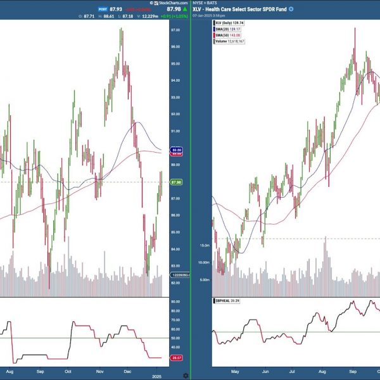Click the 5.00m volume axis label

point(205,280)
